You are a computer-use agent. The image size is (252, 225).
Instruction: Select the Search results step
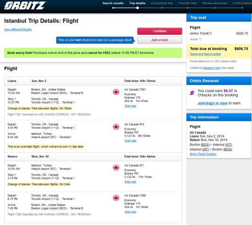coord(113,3)
